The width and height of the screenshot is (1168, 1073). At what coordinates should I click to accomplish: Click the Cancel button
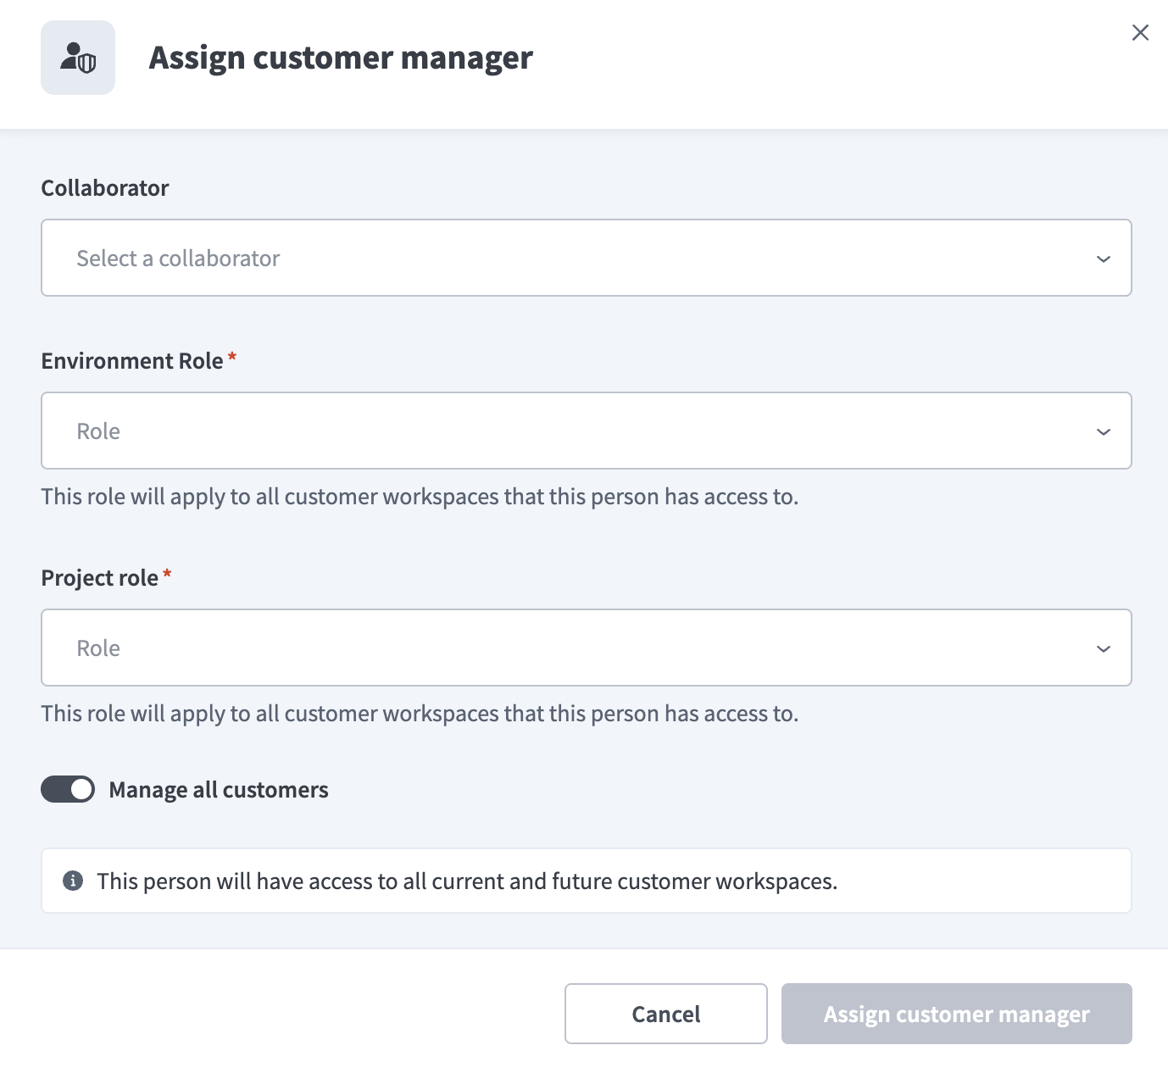[x=665, y=1014]
